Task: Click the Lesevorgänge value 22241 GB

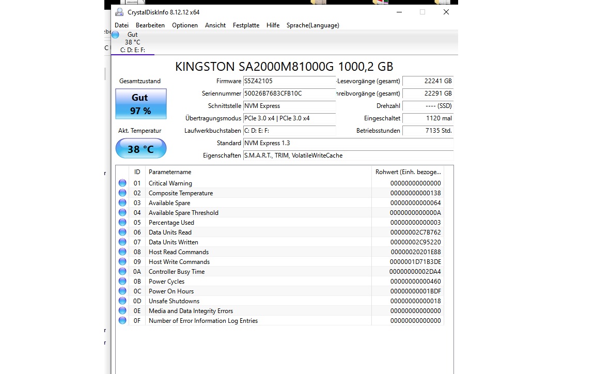Action: click(428, 81)
